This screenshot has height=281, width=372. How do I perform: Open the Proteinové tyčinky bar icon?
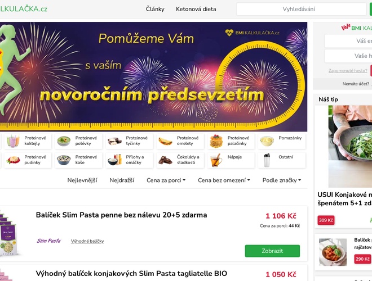click(114, 141)
